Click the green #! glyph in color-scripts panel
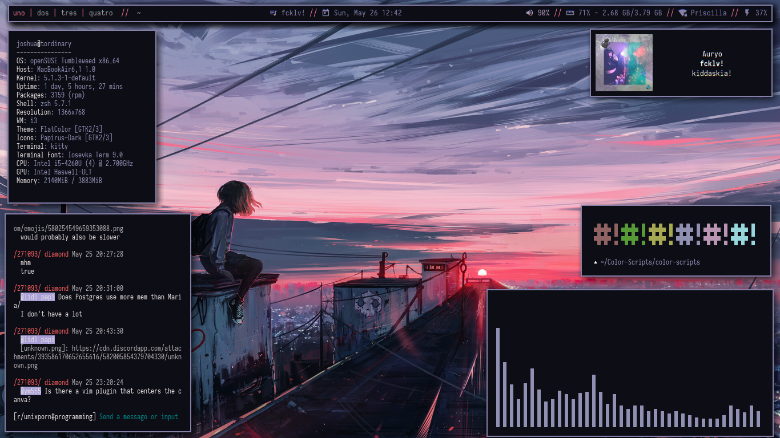The width and height of the screenshot is (780, 438). click(630, 233)
